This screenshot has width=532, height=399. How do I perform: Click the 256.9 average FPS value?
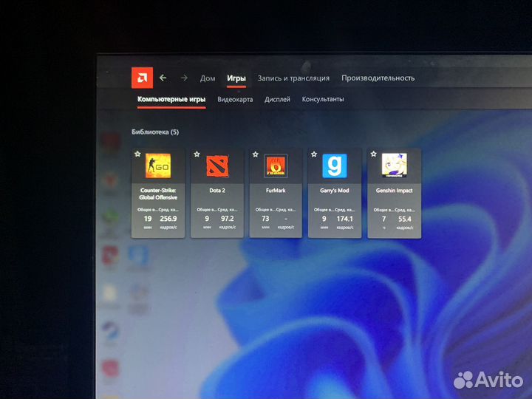point(168,219)
